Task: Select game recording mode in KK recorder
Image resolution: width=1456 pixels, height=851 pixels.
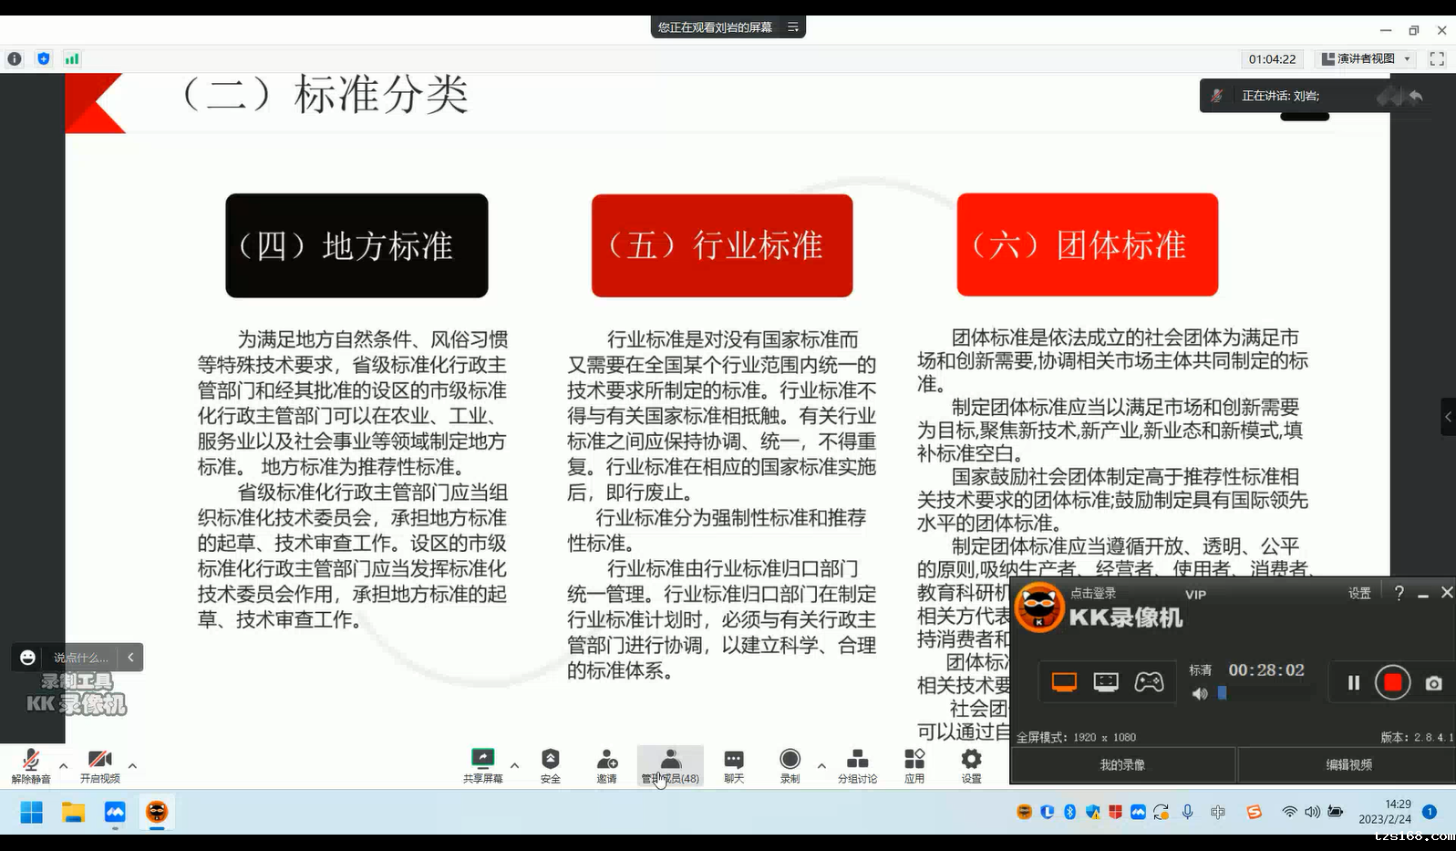Action: click(x=1148, y=682)
